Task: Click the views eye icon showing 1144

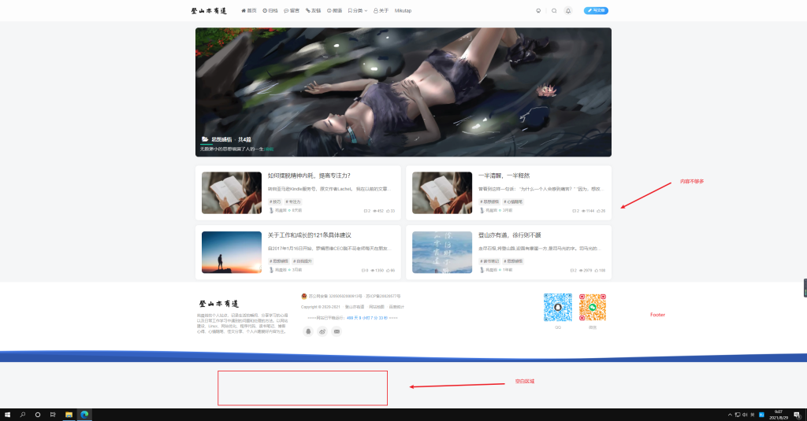Action: pyautogui.click(x=584, y=211)
